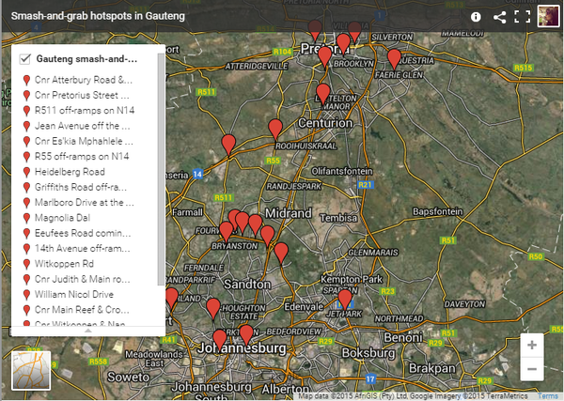Select R511 off-ramps on N14 entry
The width and height of the screenshot is (564, 401).
[x=85, y=110]
